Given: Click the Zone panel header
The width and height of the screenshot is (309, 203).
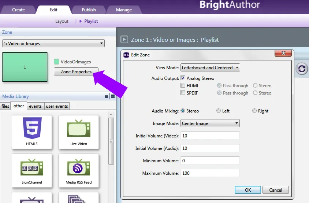Looking at the screenshot, I should tap(58, 32).
